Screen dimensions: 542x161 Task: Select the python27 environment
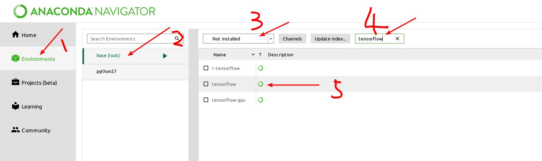[135, 72]
